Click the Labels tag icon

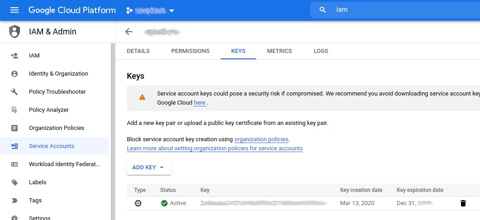[14, 182]
